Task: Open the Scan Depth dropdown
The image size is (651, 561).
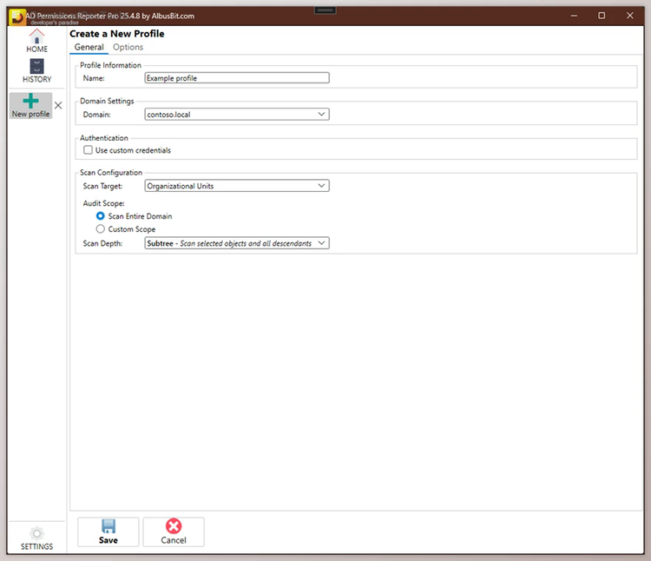Action: tap(237, 243)
